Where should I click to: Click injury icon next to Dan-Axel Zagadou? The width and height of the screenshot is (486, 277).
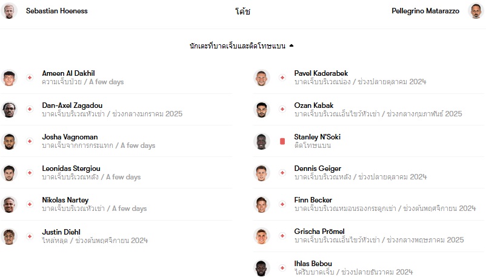[x=30, y=109]
